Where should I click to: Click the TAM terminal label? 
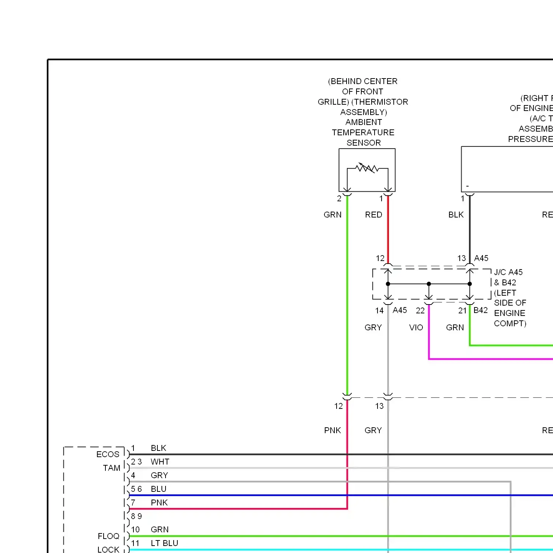[x=112, y=468]
